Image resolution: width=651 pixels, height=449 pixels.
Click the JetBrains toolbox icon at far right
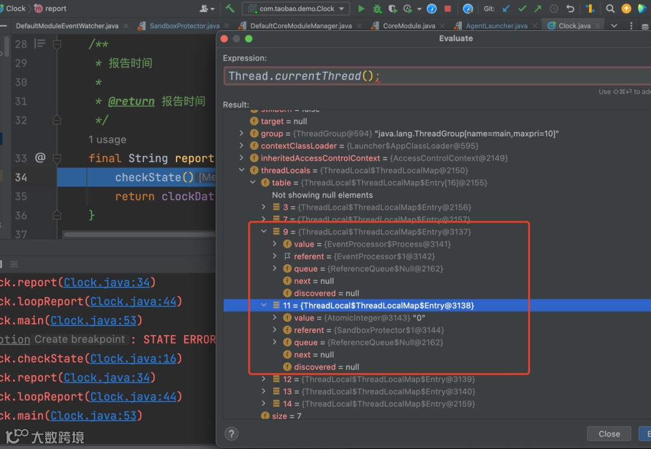coord(642,8)
